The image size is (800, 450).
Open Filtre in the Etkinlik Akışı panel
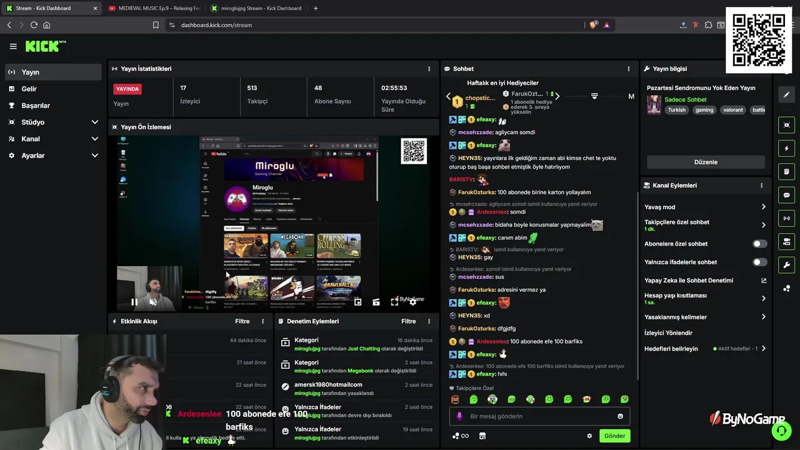coord(242,321)
